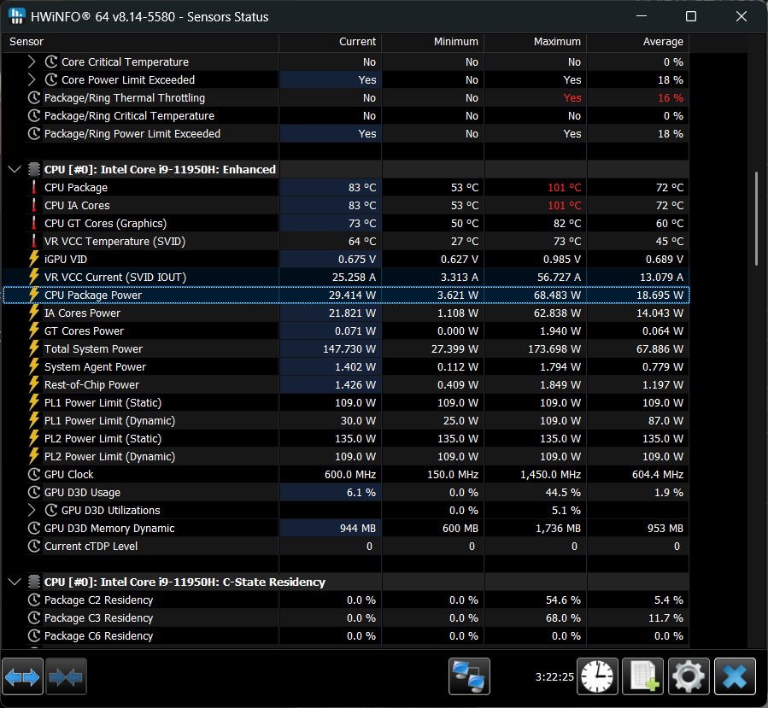768x708 pixels.
Task: Click the lightning icon beside GT Cores Power
Action: [x=34, y=331]
